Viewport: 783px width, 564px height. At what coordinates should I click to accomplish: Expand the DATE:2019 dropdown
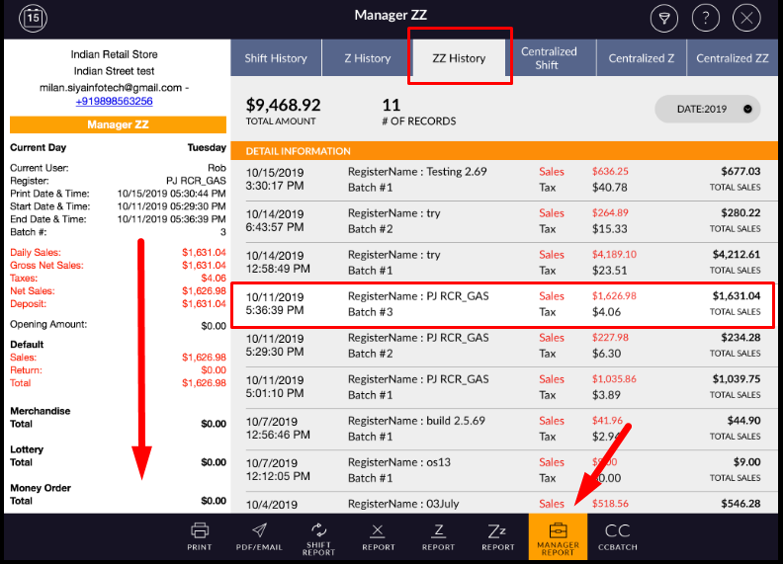point(707,110)
